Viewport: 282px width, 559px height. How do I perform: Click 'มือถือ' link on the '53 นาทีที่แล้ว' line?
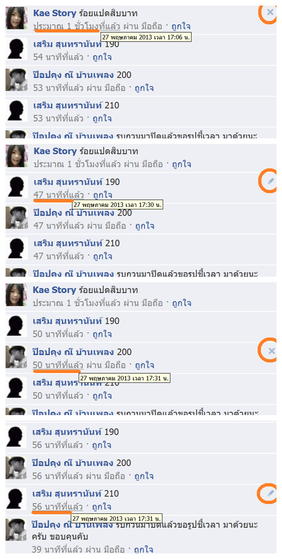(116, 88)
